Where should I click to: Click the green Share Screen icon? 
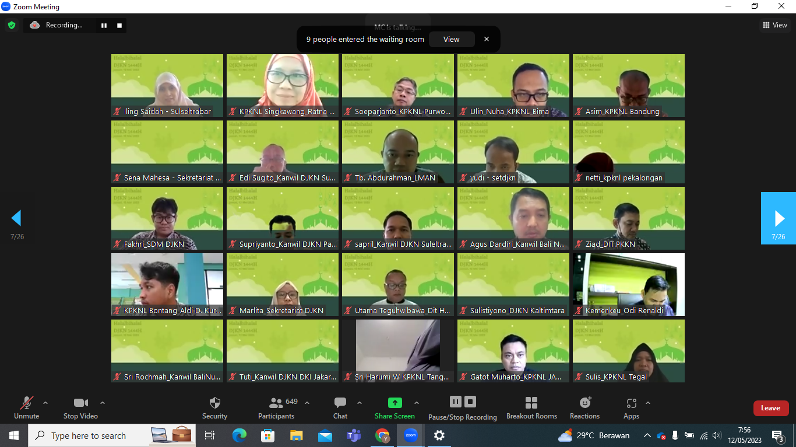pos(395,403)
